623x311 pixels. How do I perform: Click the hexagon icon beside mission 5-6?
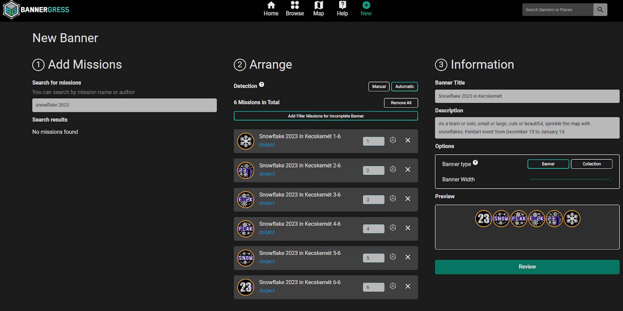[x=393, y=257]
